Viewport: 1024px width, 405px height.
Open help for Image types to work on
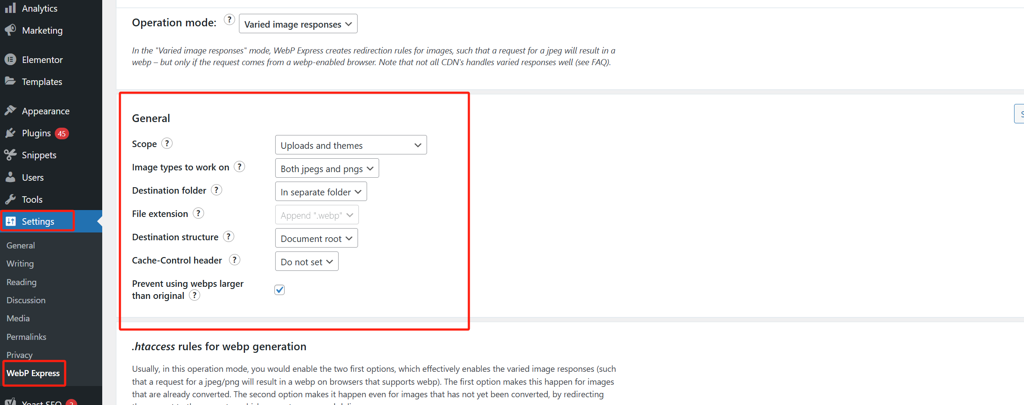point(239,166)
